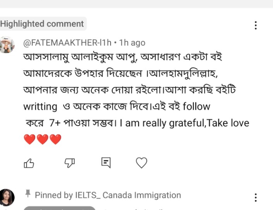Click the 1h ago timestamp

(x=132, y=42)
